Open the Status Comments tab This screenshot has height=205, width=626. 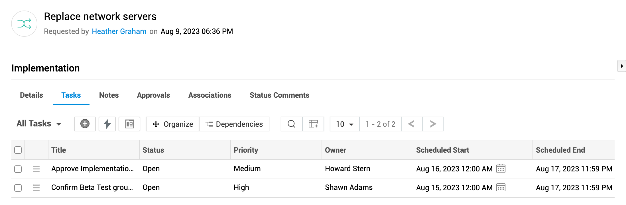click(279, 95)
